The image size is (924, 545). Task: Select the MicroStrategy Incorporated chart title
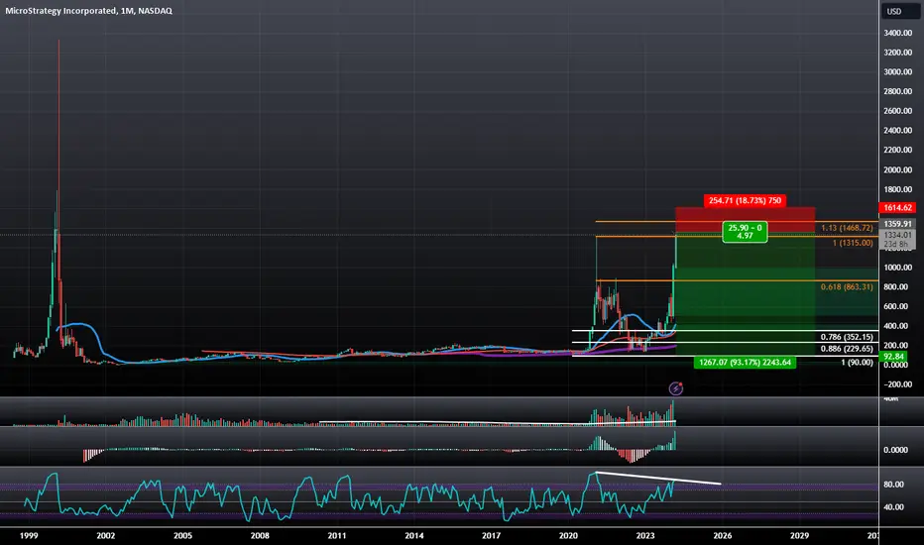(89, 11)
